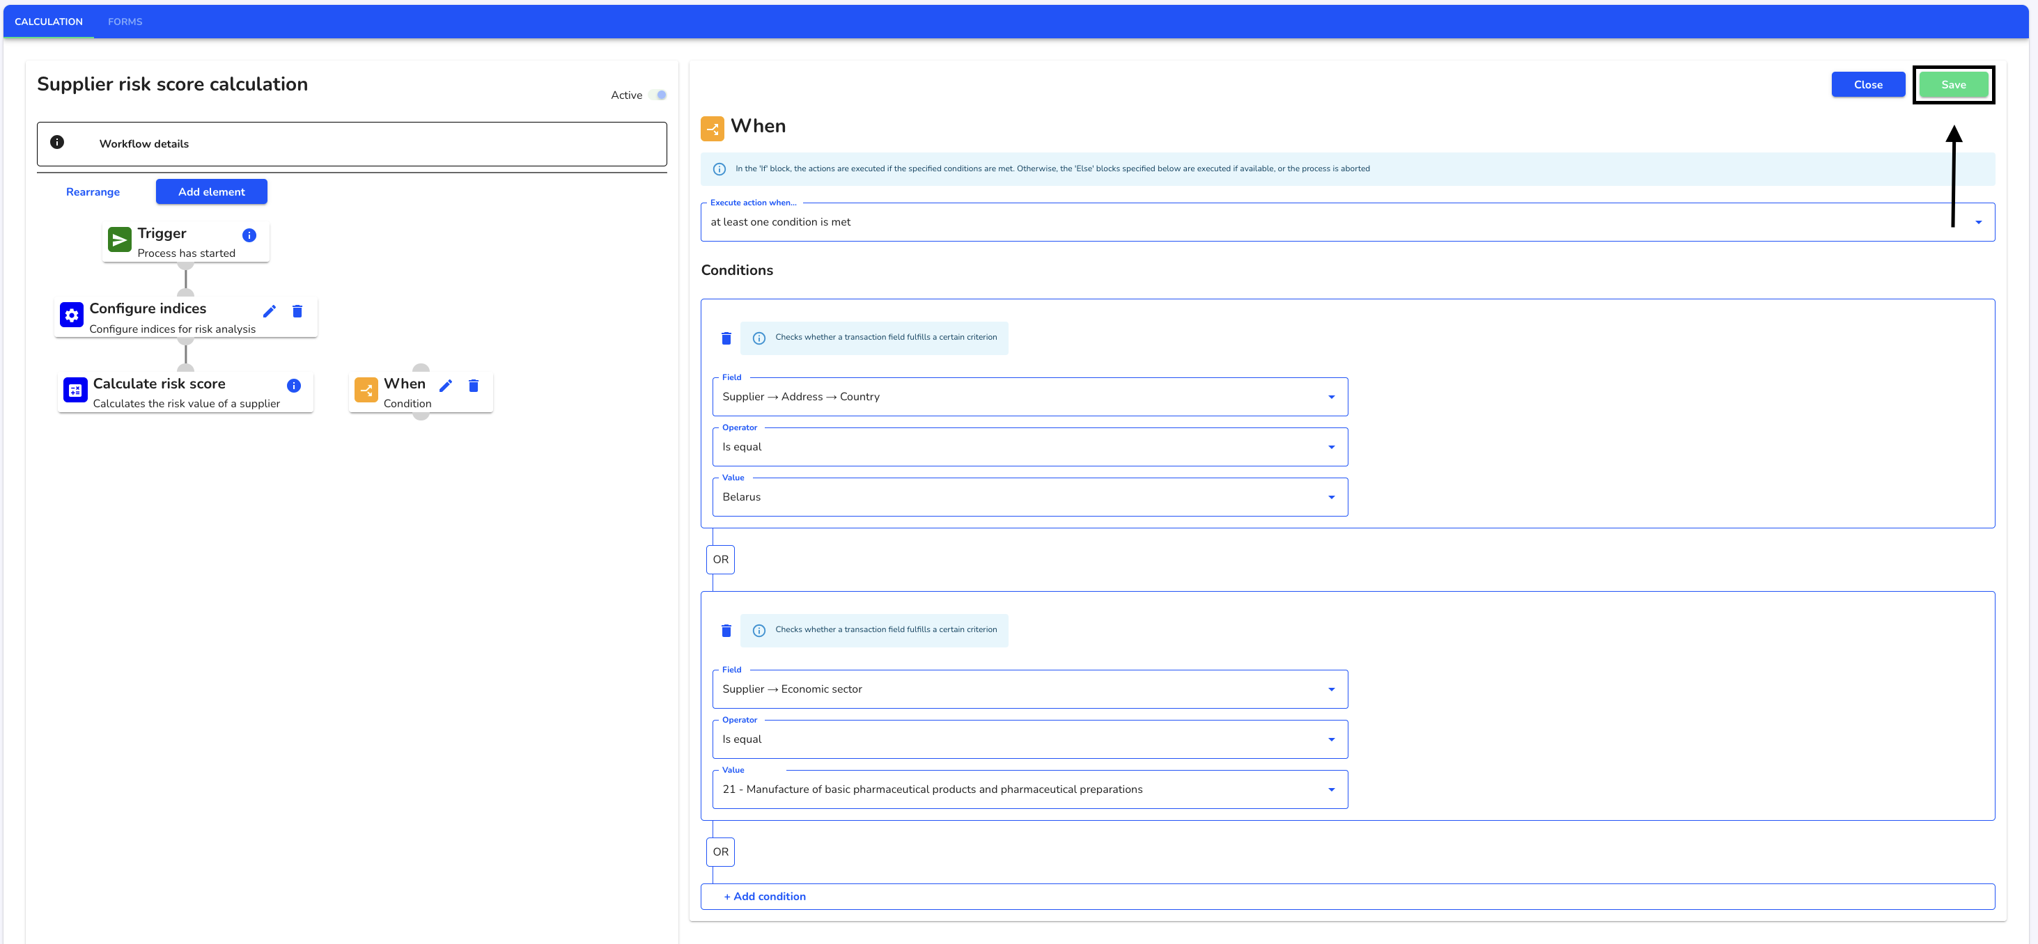
Task: Click the edit pencil icon on When block
Action: click(x=446, y=386)
